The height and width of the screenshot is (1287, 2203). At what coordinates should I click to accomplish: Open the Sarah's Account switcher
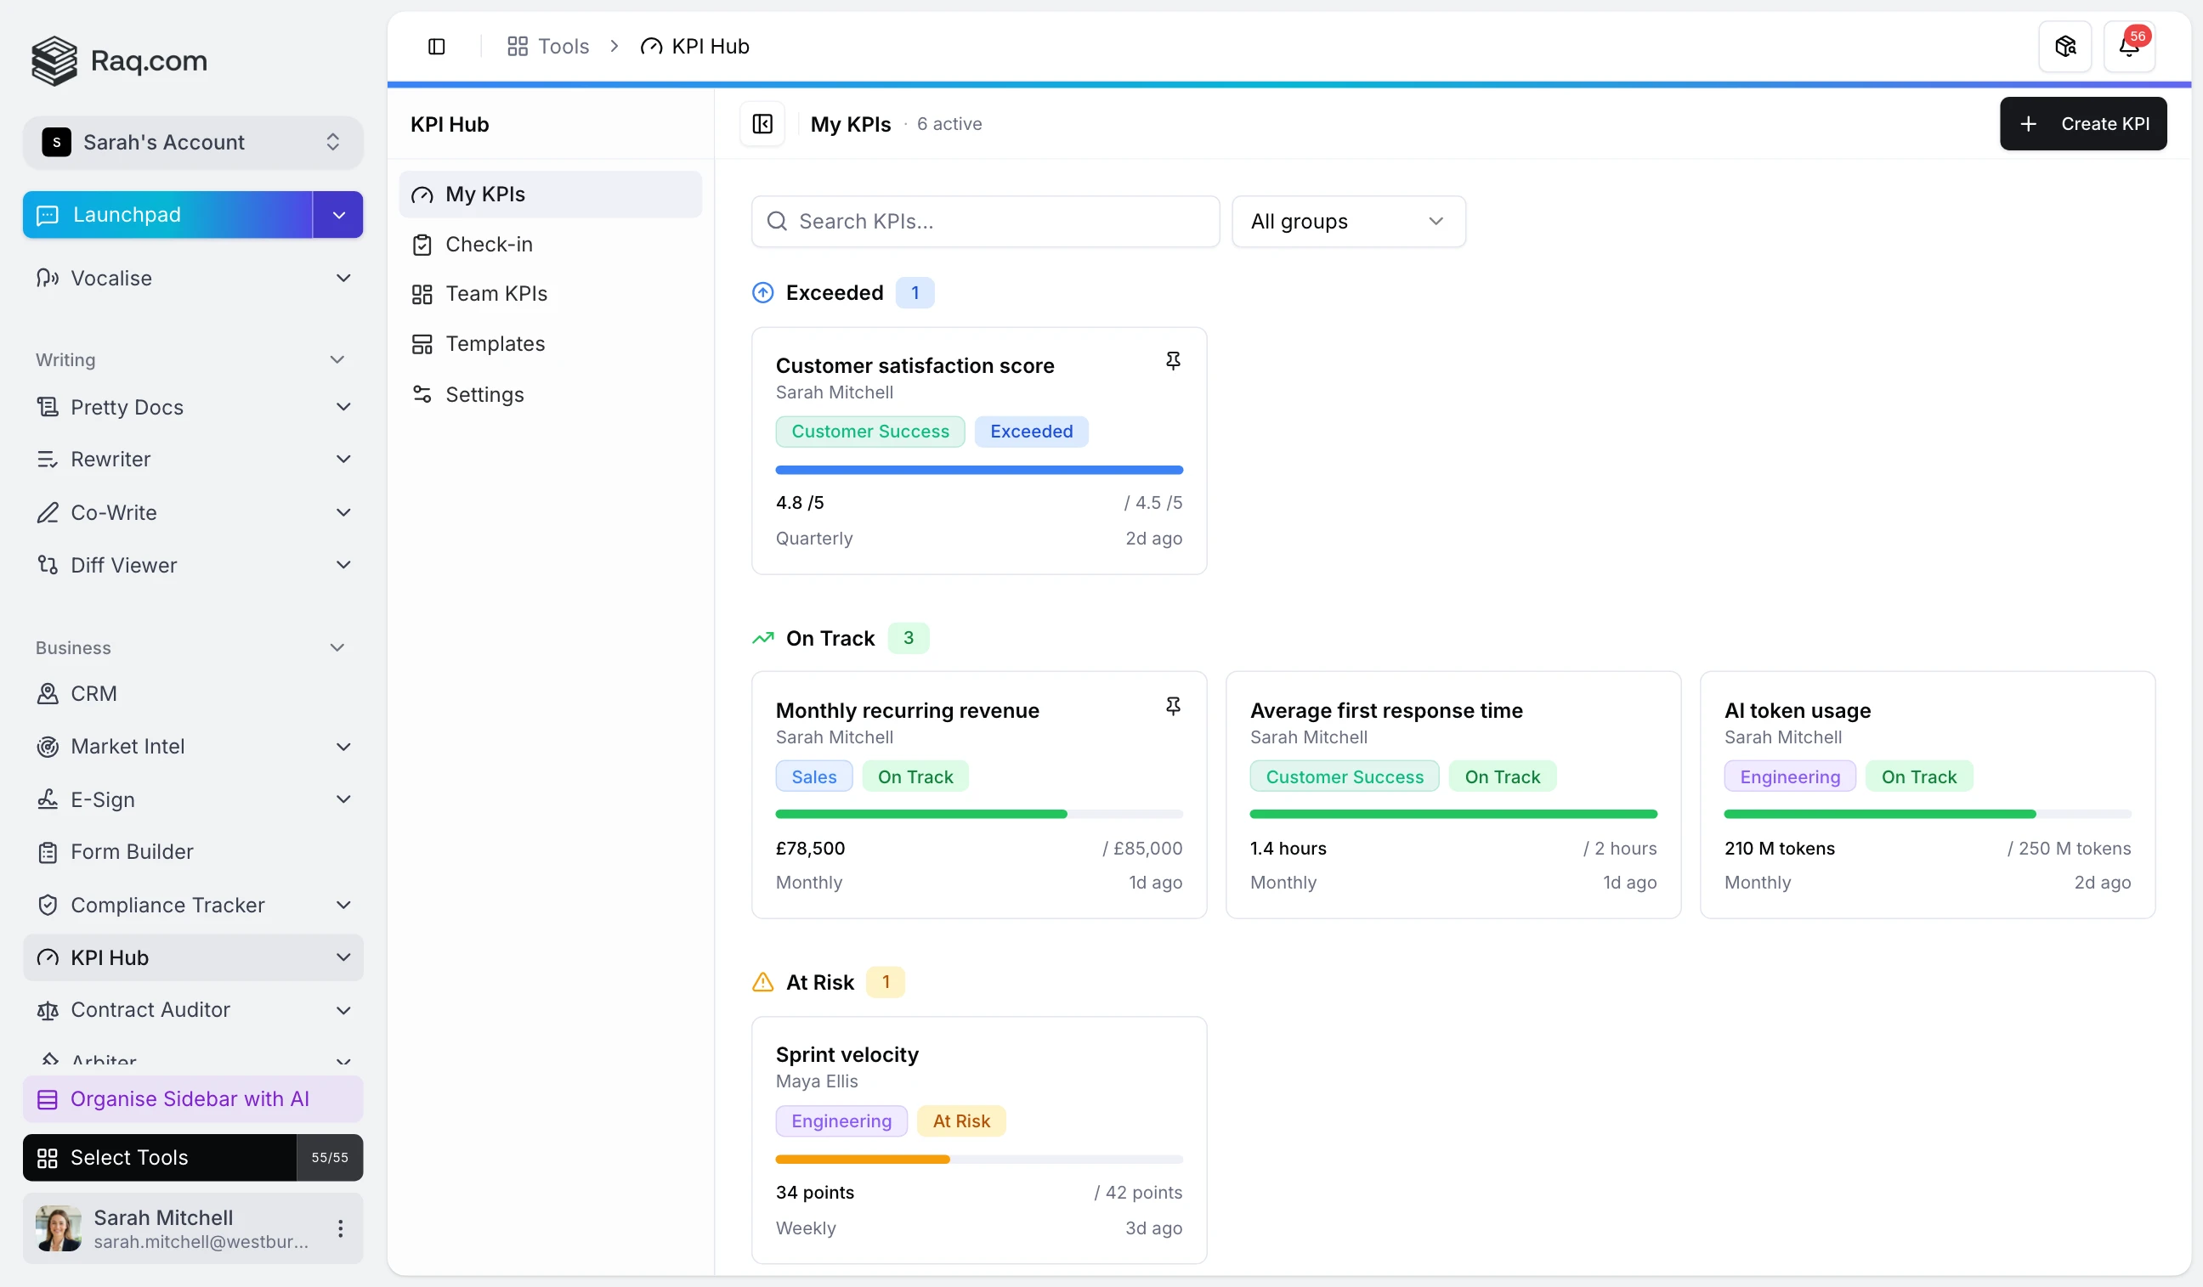tap(192, 142)
